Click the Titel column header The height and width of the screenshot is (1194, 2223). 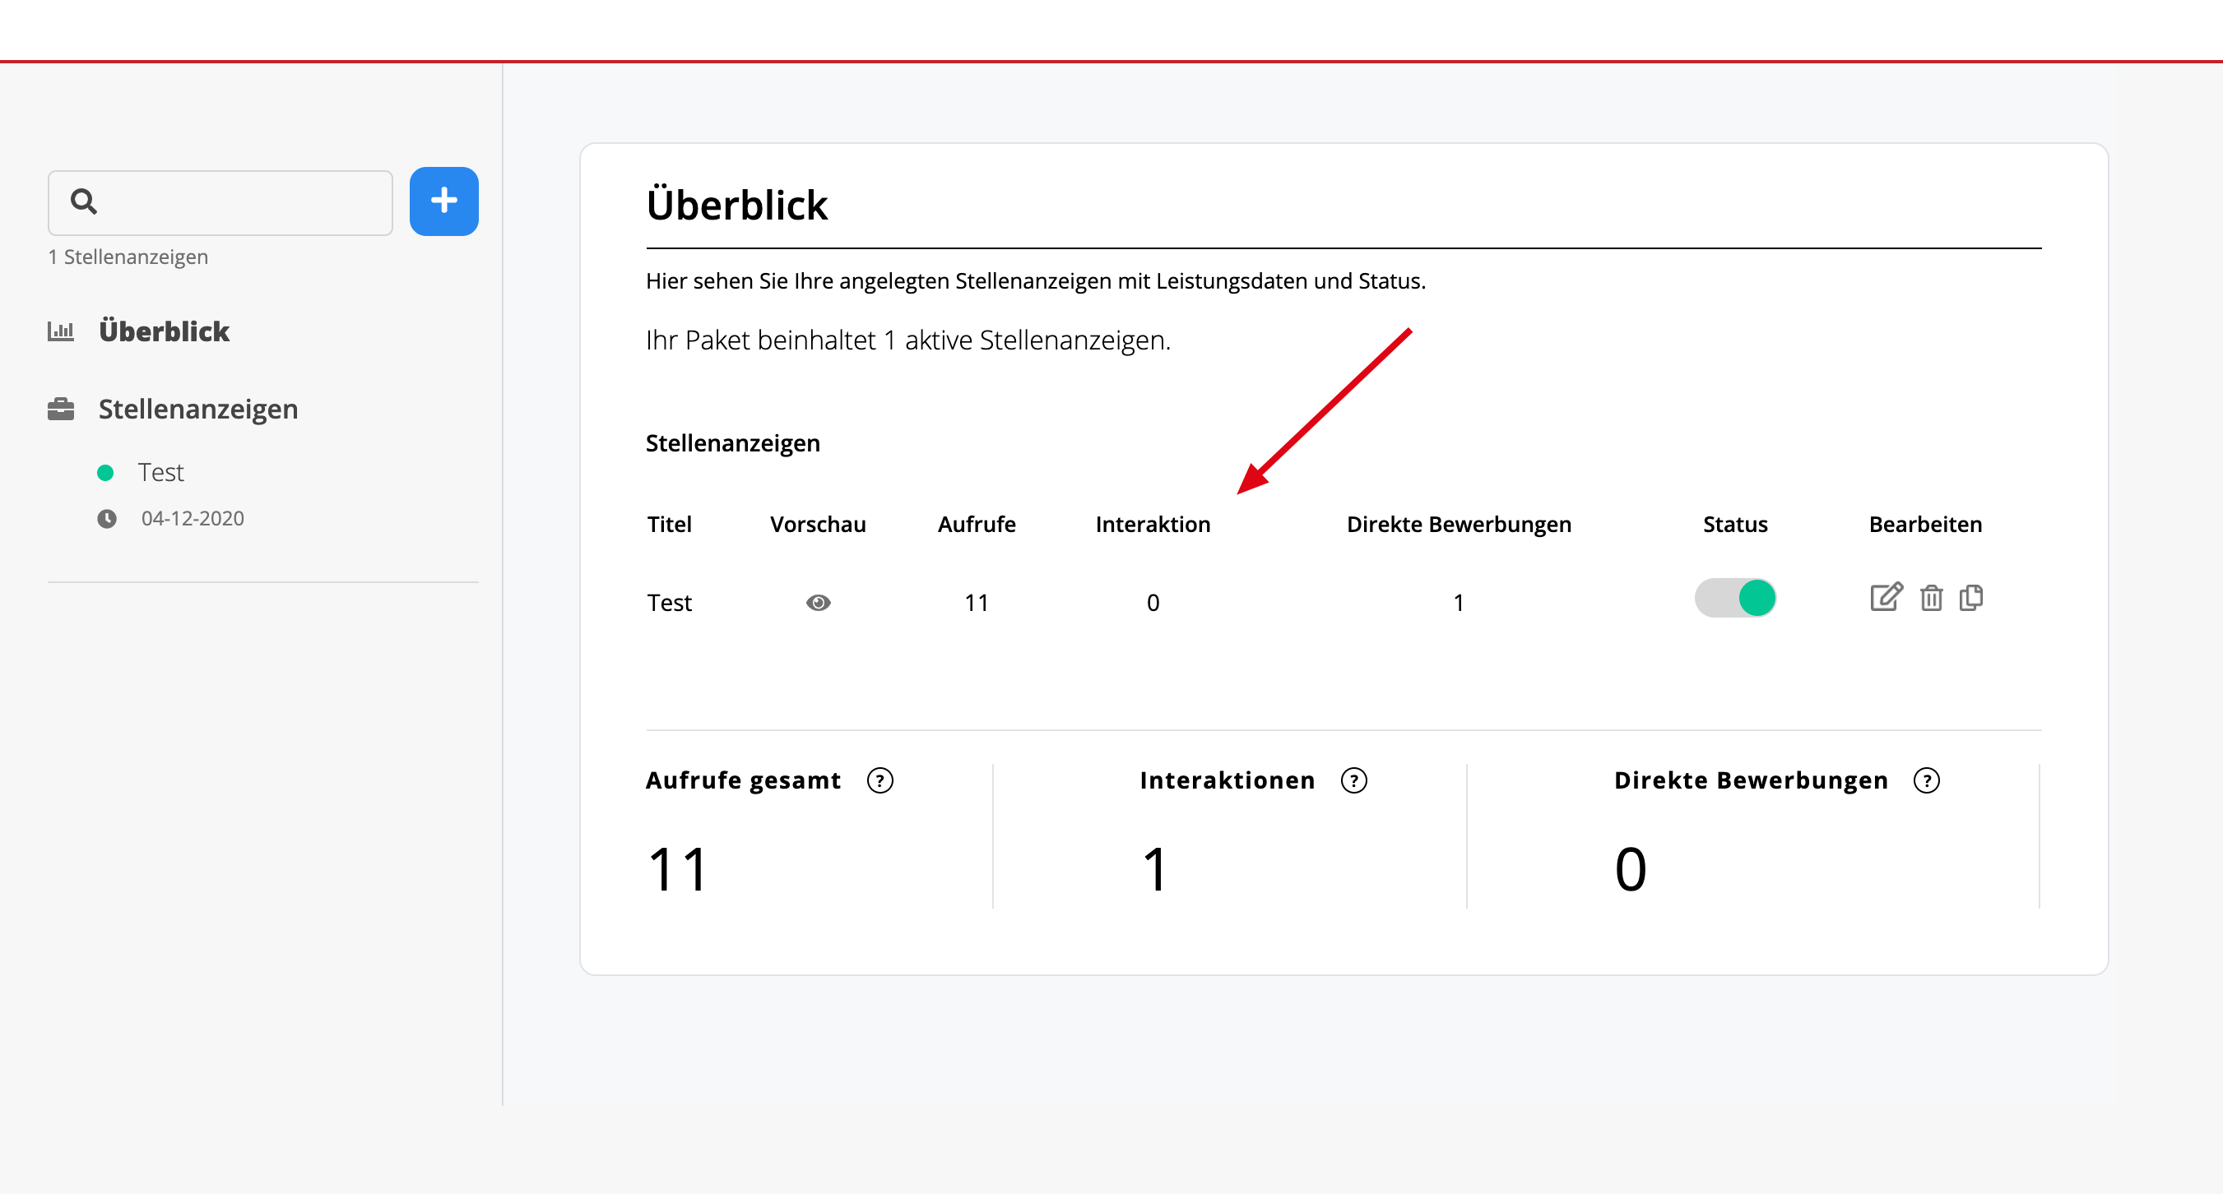pos(670,525)
